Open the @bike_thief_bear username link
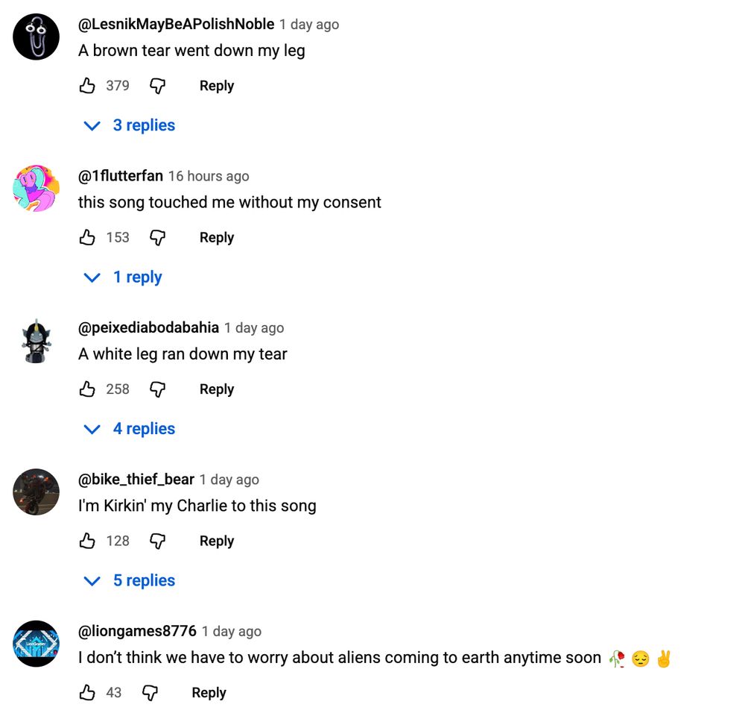Image resolution: width=745 pixels, height=719 pixels. point(136,480)
